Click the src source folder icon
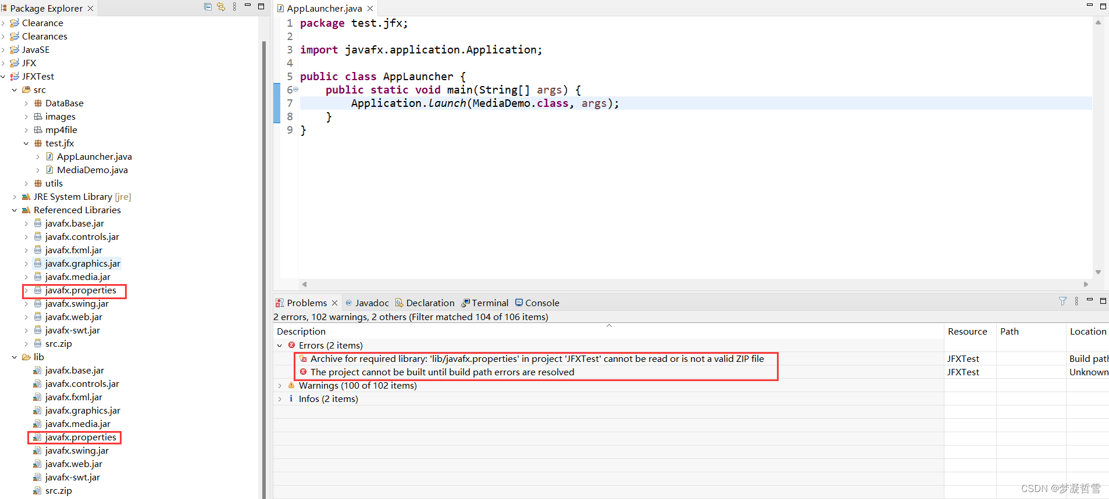 pos(26,89)
